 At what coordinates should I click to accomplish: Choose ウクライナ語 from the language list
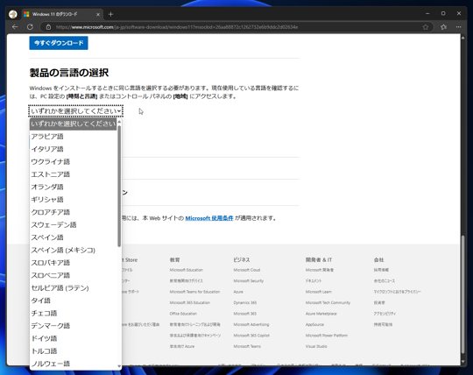coord(73,162)
